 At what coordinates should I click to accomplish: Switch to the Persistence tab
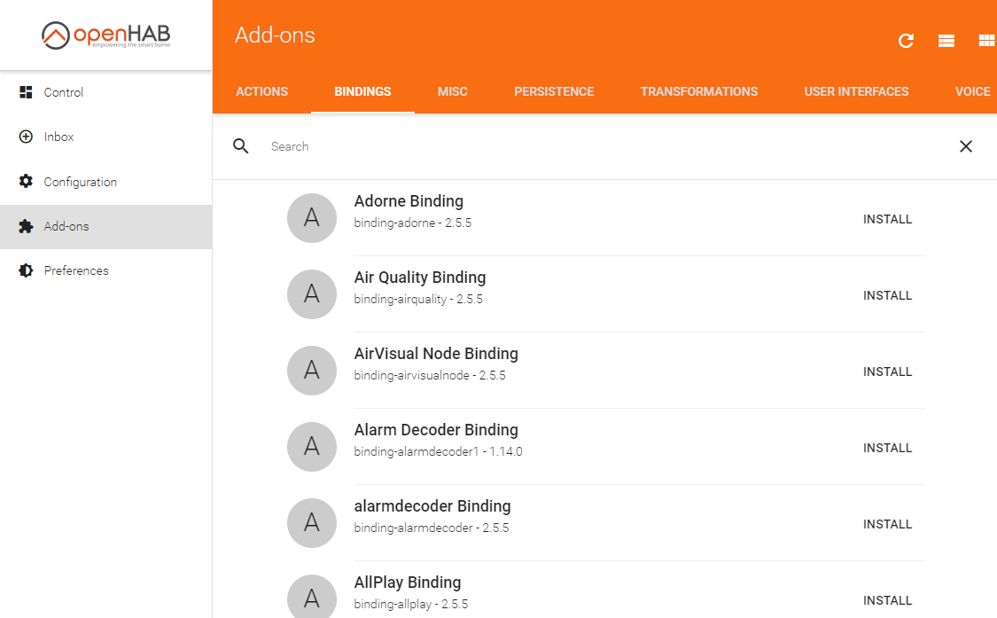(x=554, y=91)
